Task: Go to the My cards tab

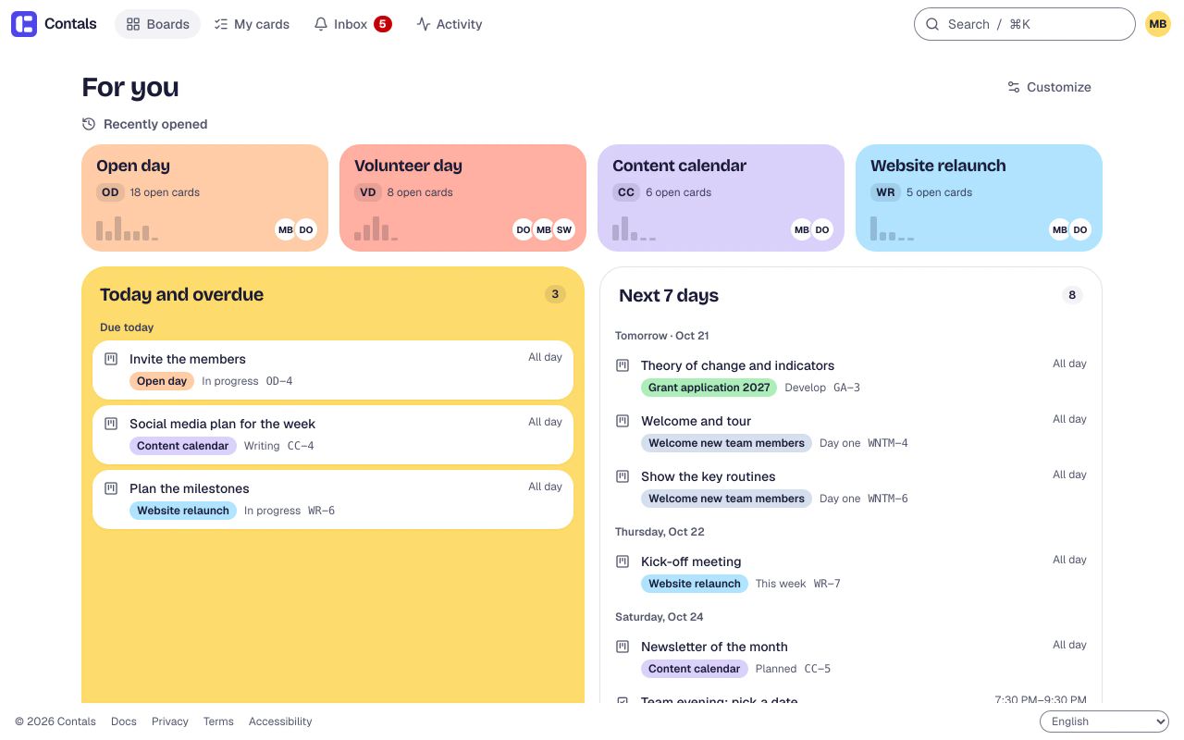Action: [252, 24]
